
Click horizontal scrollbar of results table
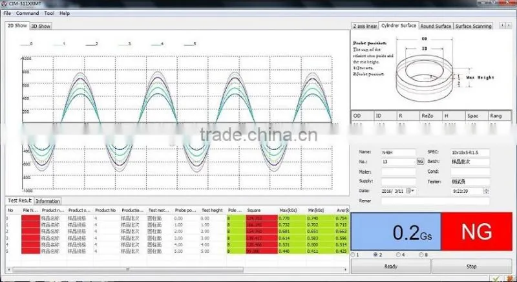[x=128, y=270]
